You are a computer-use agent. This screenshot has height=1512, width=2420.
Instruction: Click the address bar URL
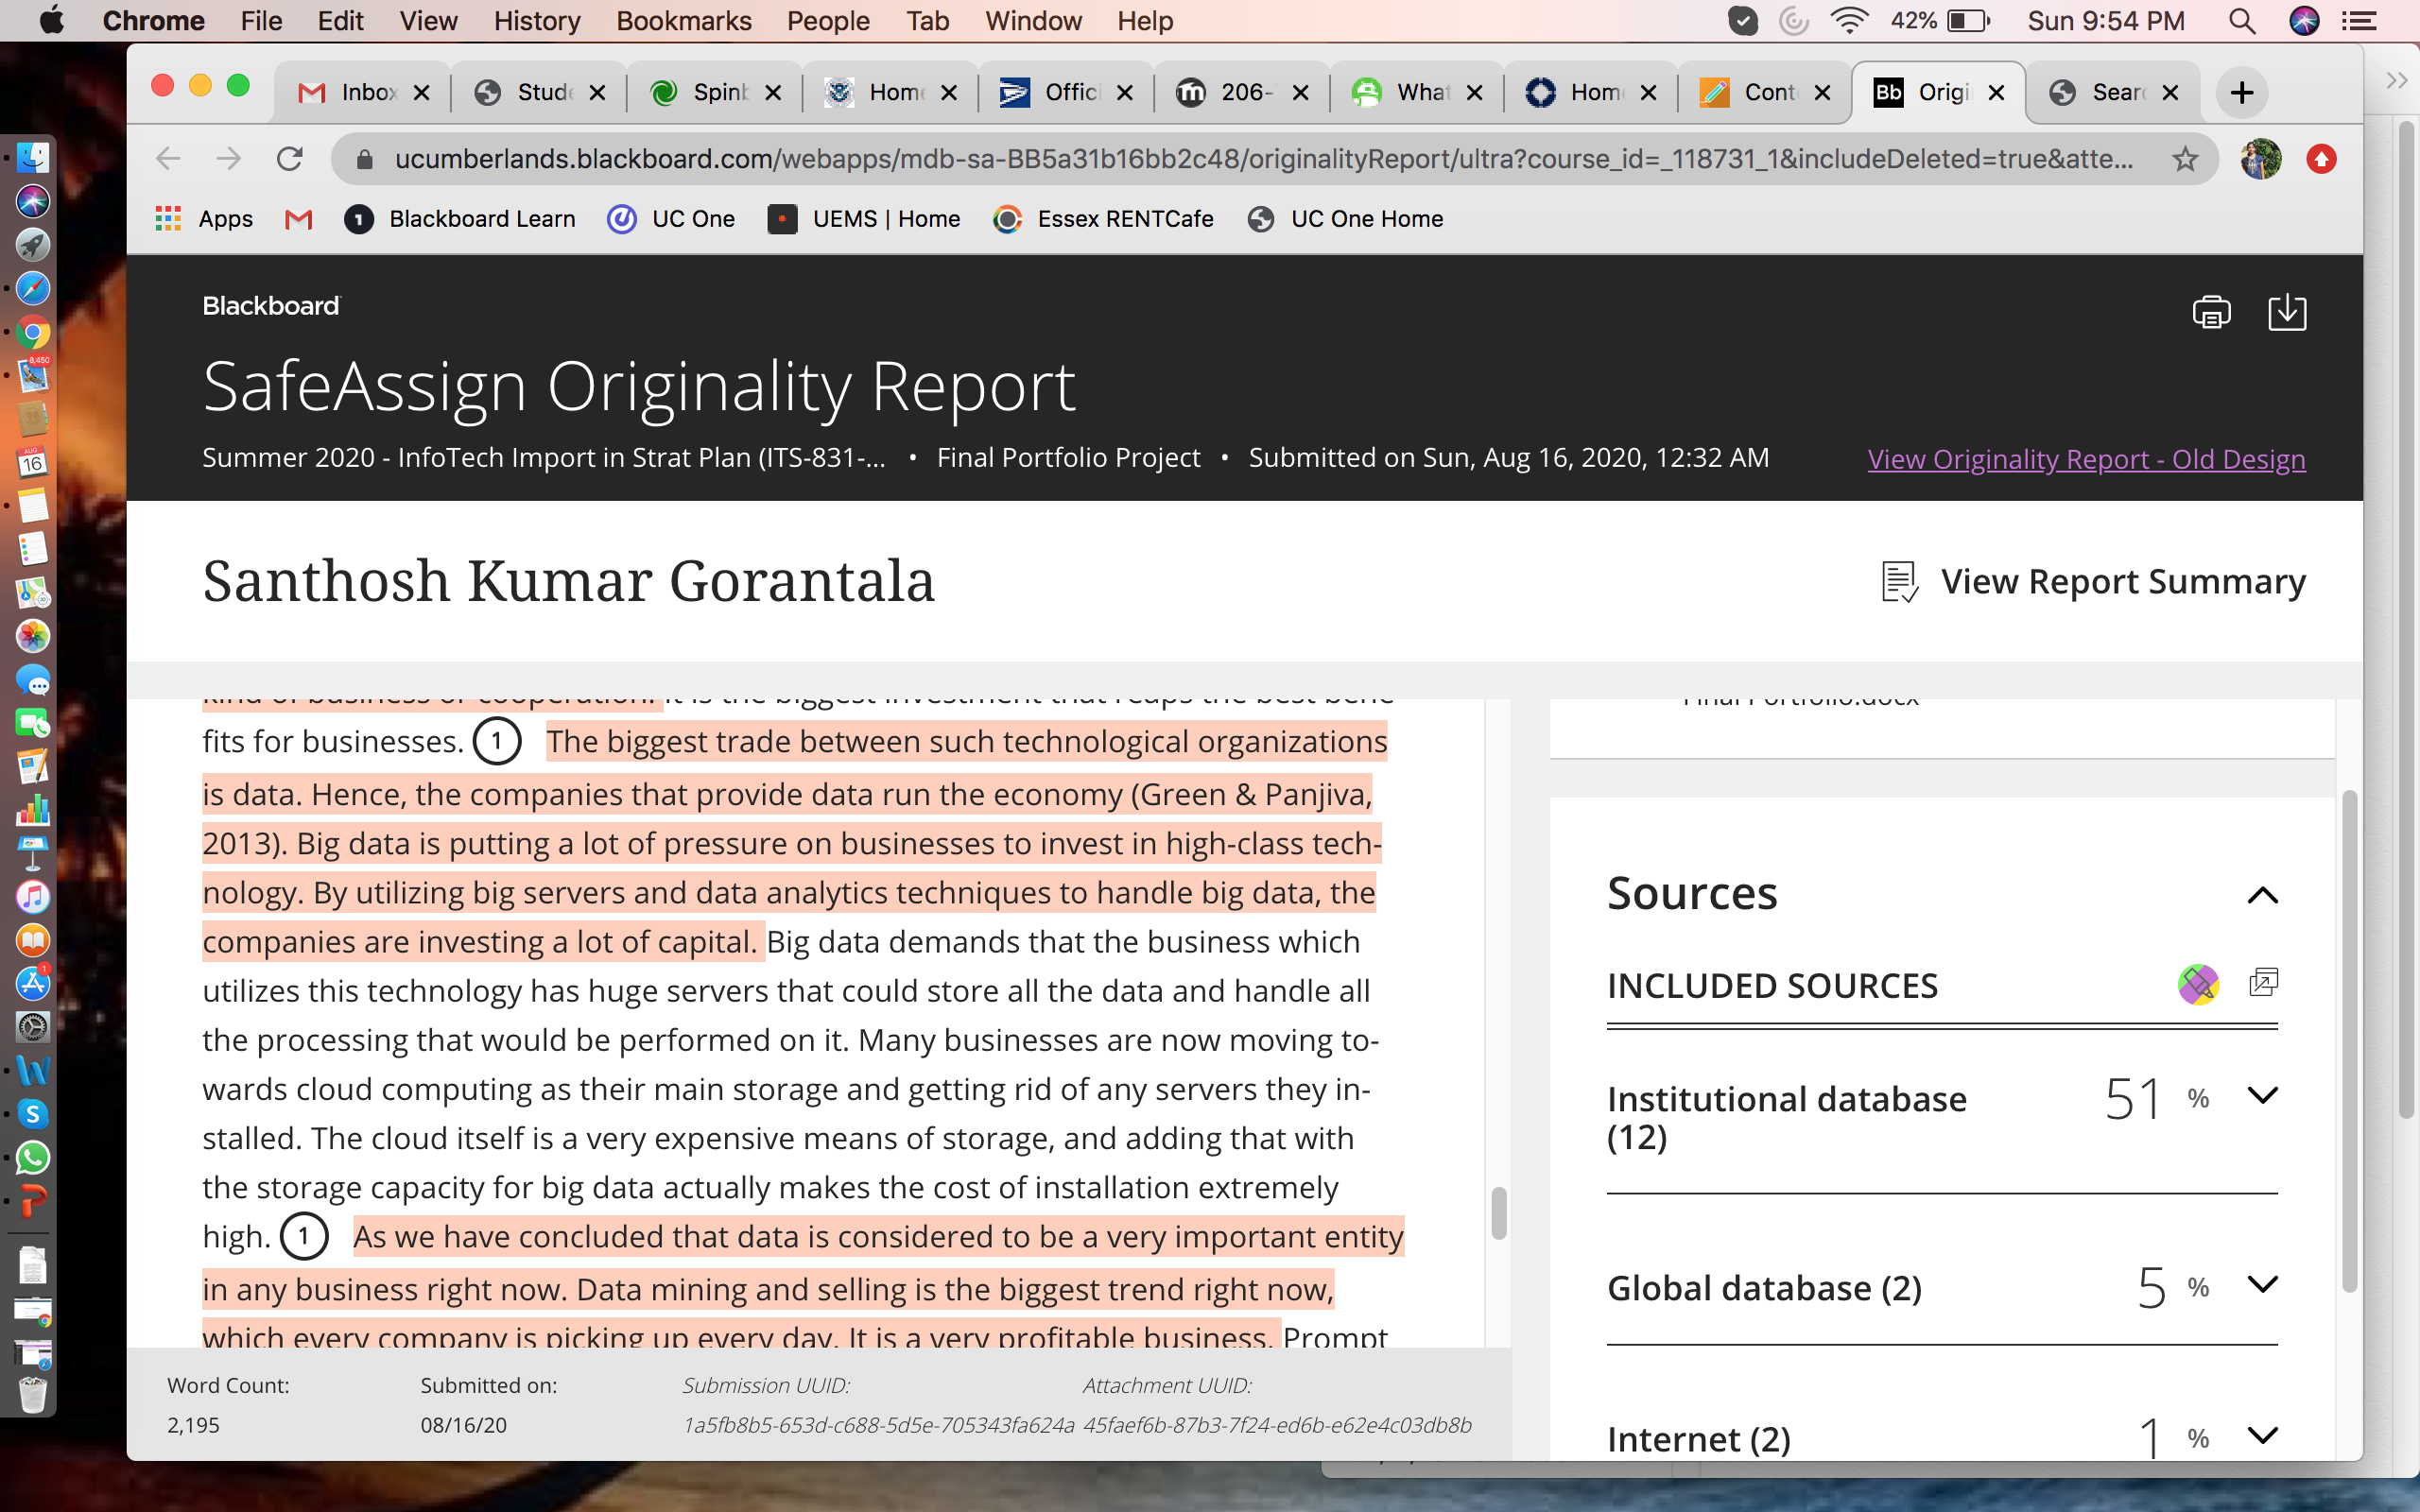coord(1263,159)
